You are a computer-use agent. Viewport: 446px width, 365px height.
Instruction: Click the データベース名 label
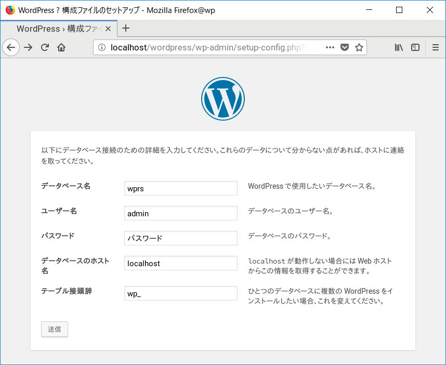[x=65, y=186]
